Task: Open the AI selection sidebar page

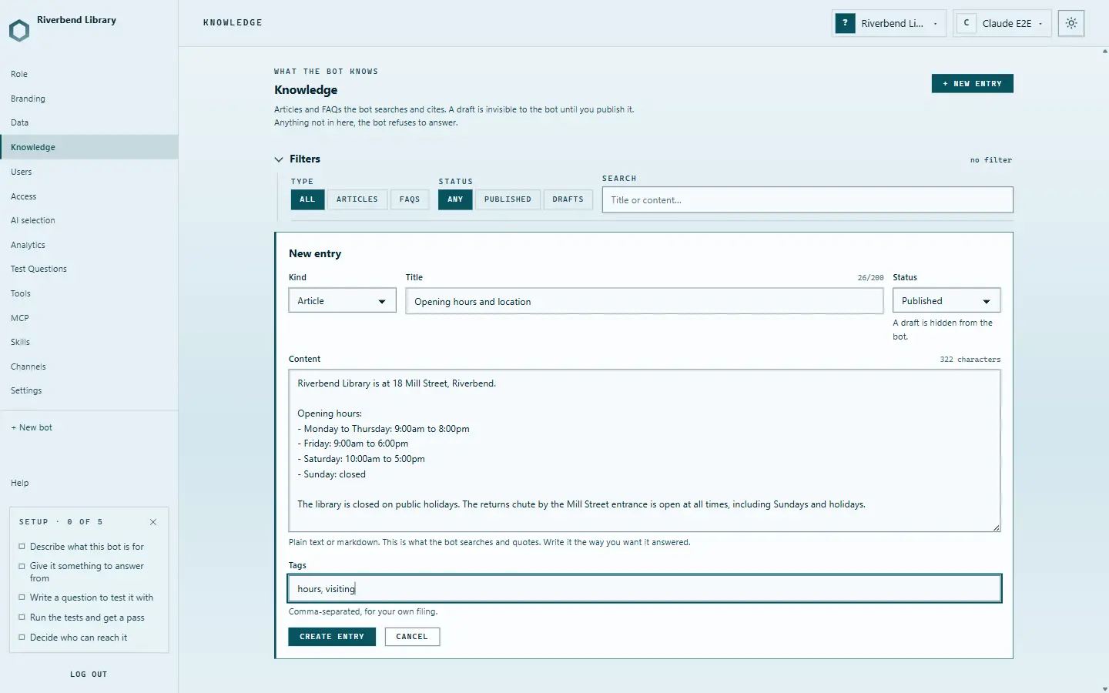Action: click(x=89, y=220)
